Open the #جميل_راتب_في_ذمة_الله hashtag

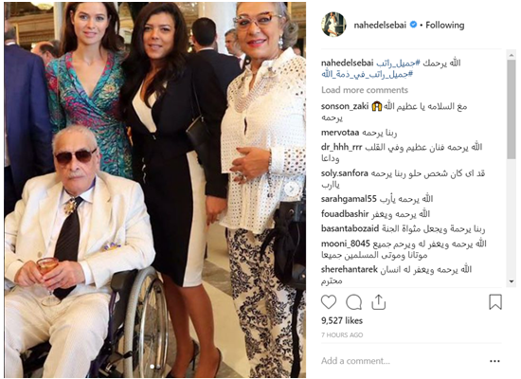[x=367, y=74]
